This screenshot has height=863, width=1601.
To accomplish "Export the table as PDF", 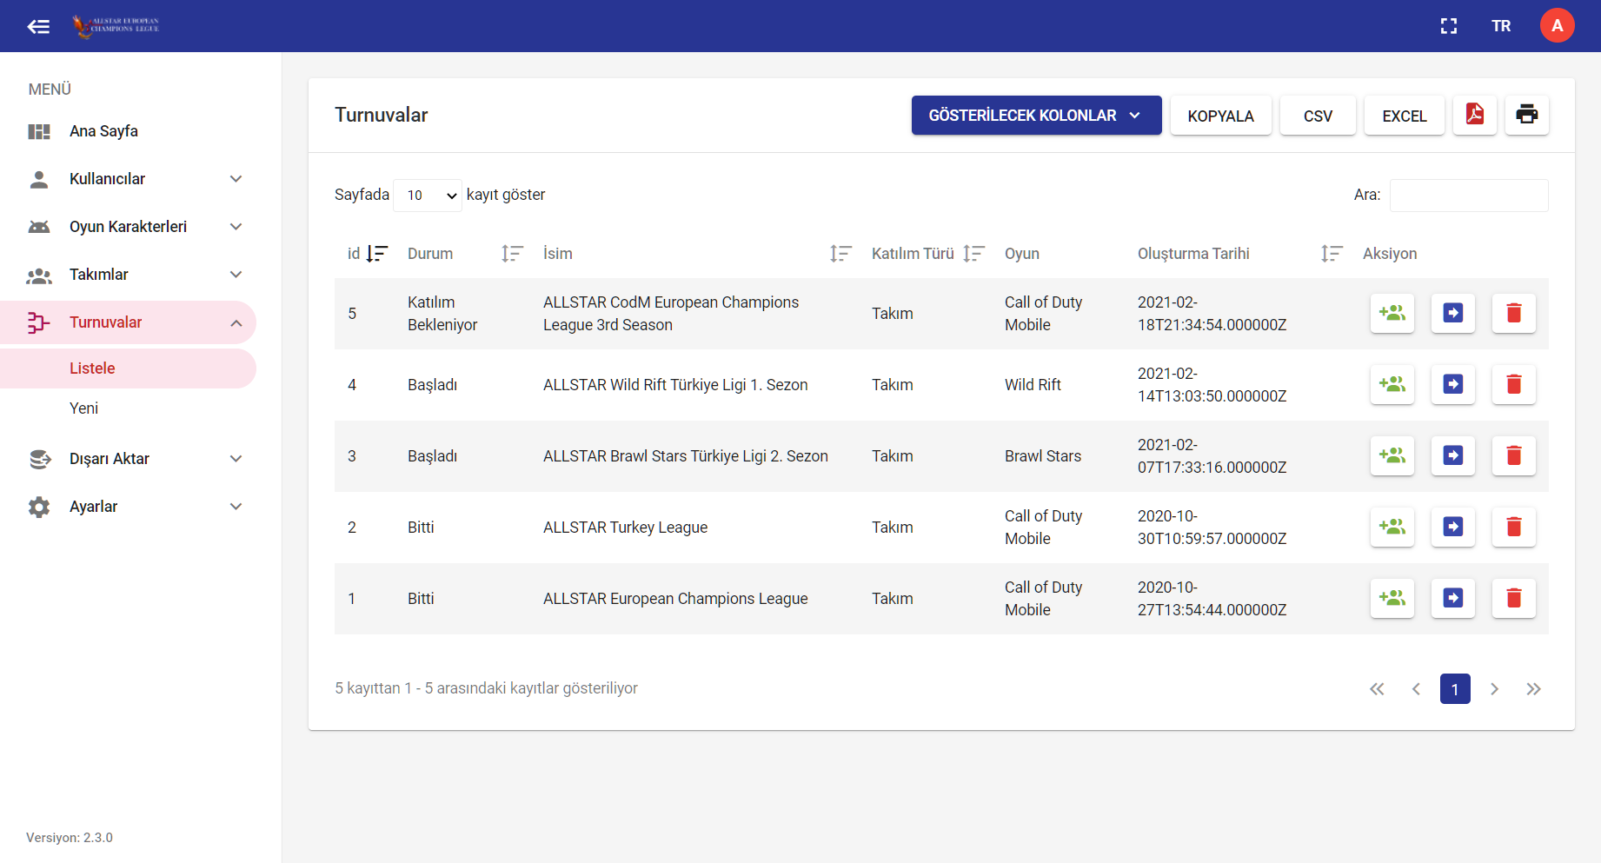I will tap(1475, 115).
